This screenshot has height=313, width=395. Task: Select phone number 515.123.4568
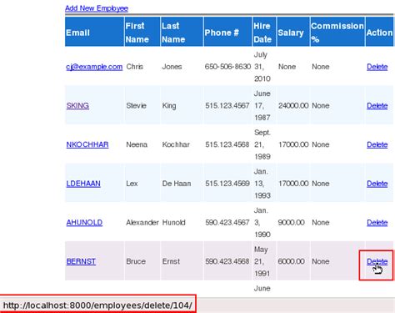(x=227, y=144)
